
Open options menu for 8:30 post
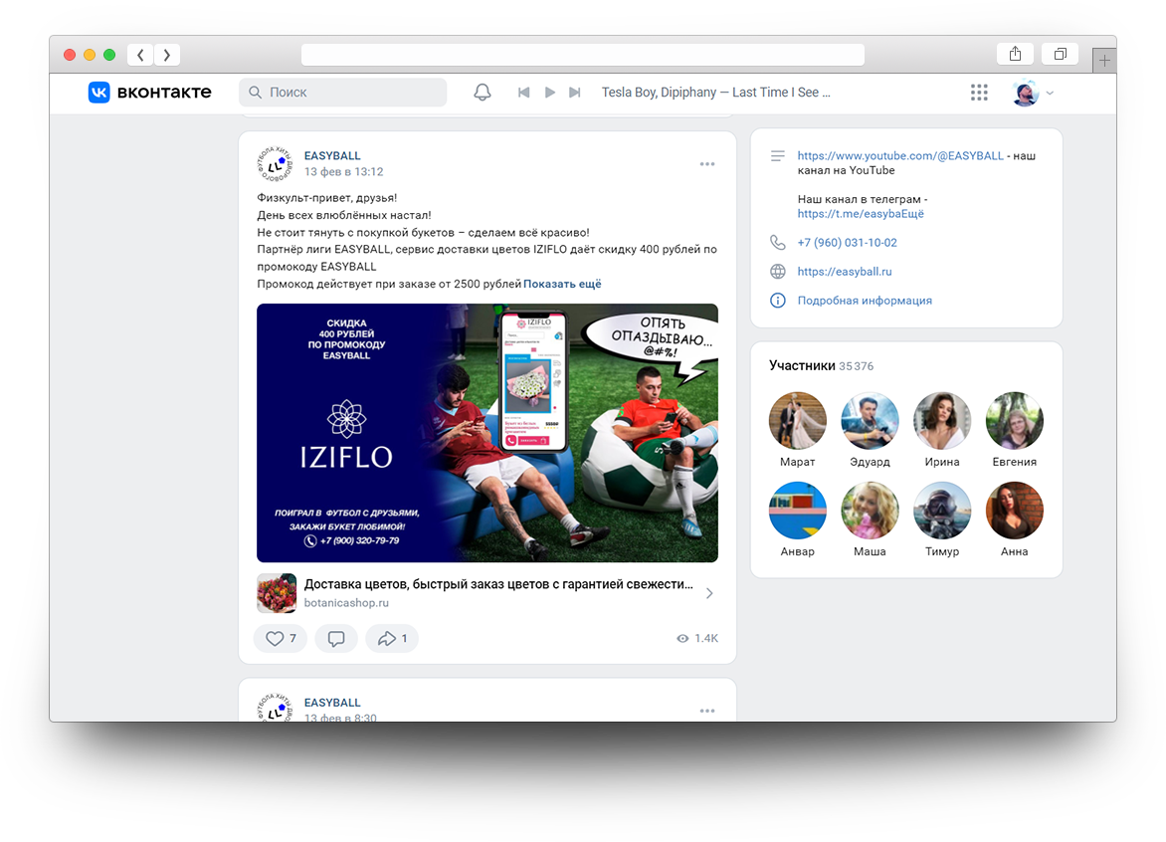707,711
